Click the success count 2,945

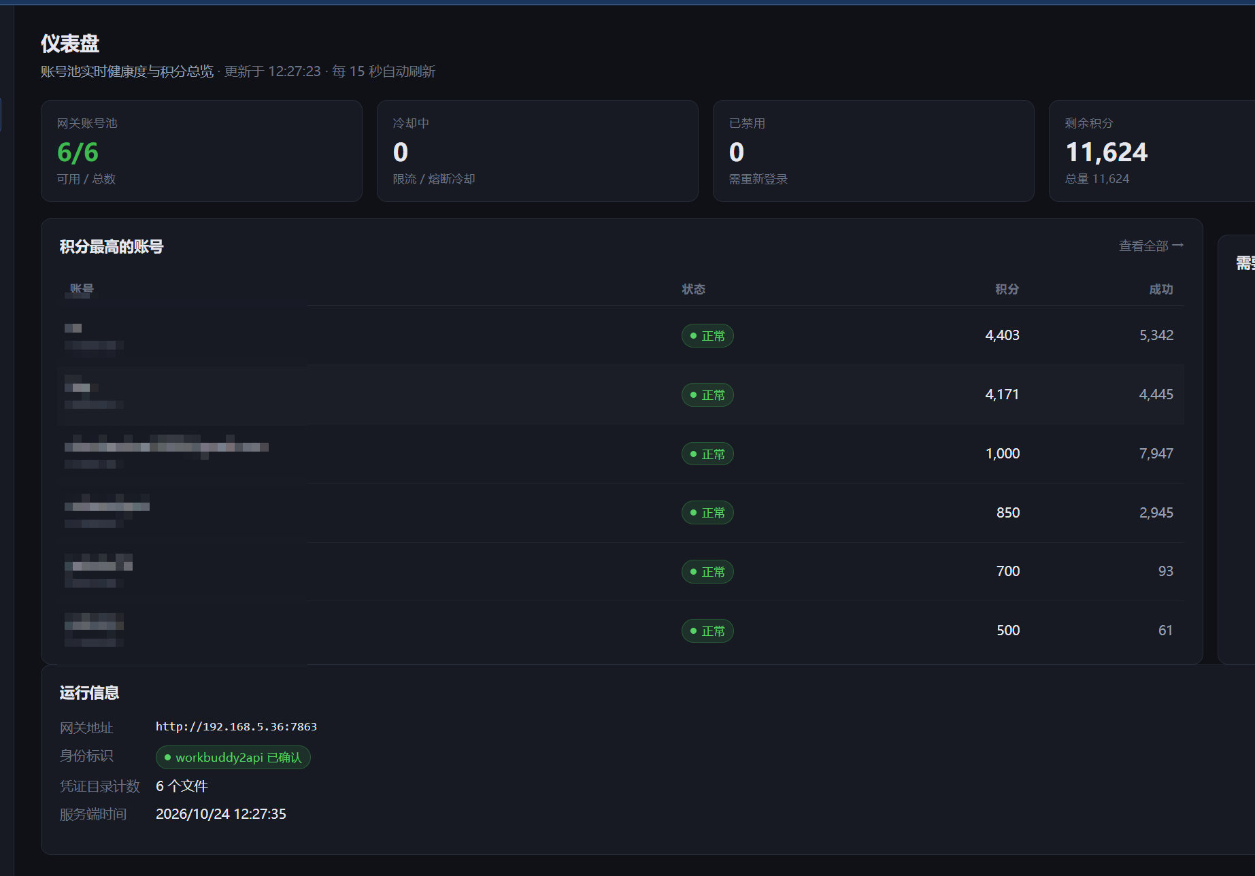(1156, 513)
